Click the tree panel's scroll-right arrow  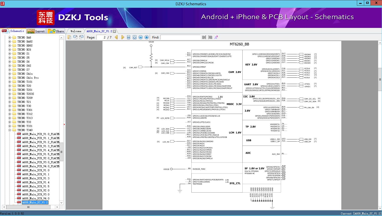tap(57, 207)
